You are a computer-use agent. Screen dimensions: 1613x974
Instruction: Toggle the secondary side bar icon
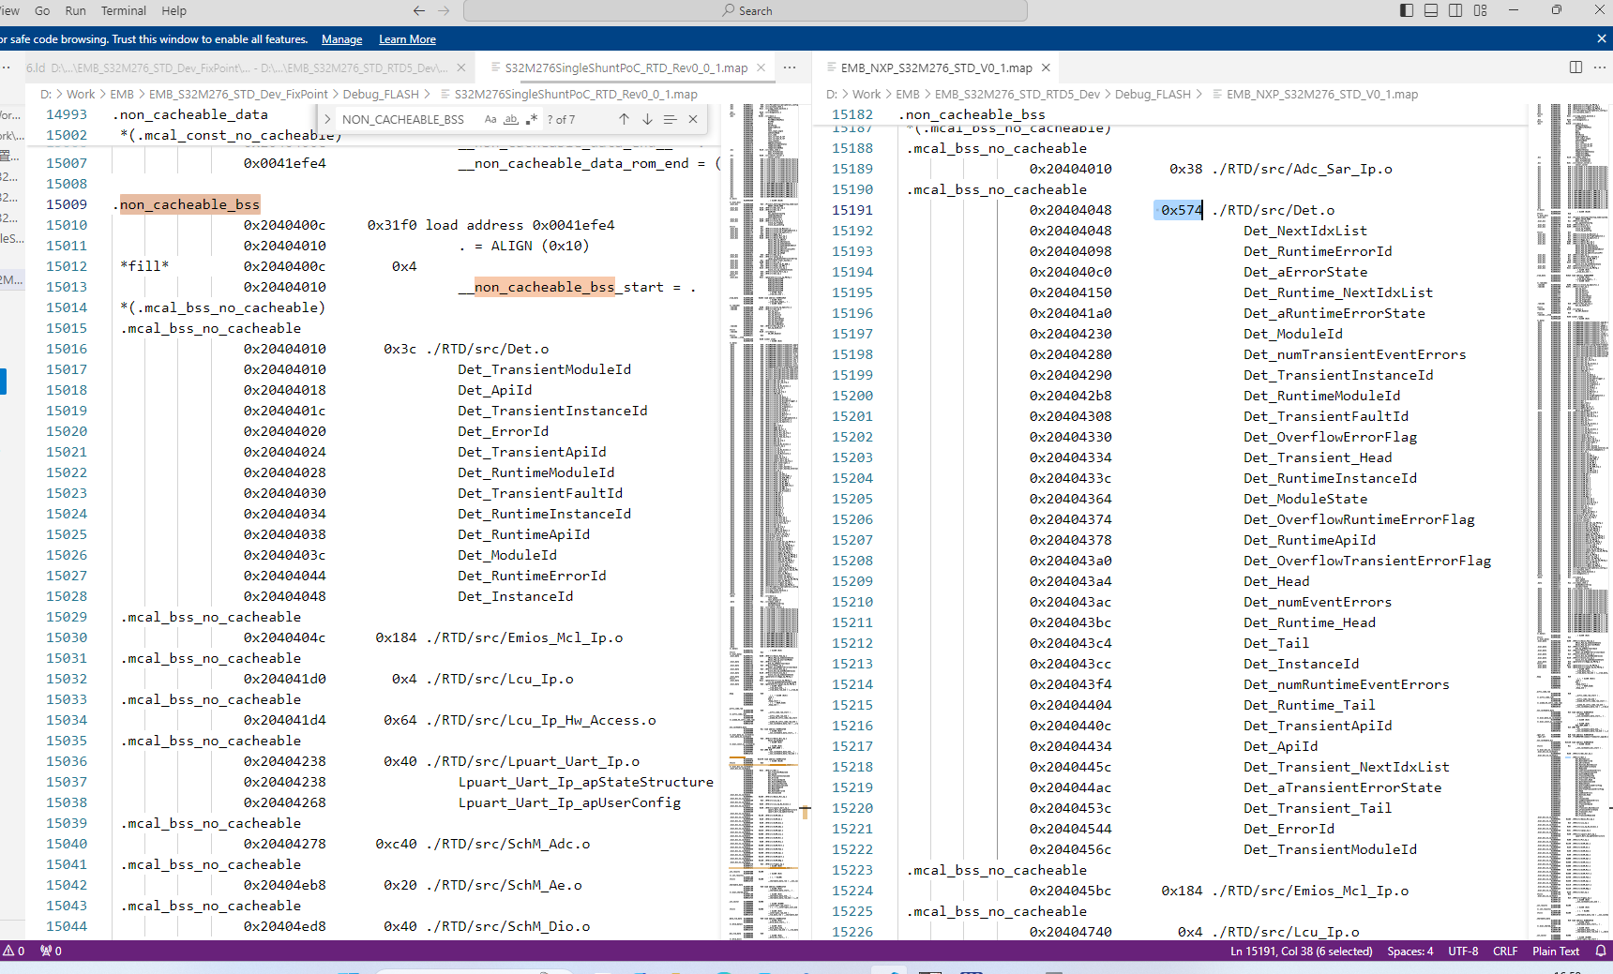tap(1455, 10)
